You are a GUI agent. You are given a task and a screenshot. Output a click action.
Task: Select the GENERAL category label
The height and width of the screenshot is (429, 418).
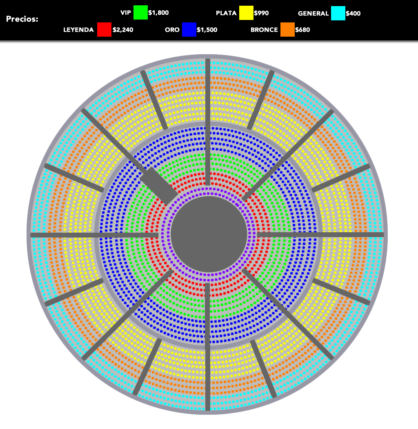point(313,13)
